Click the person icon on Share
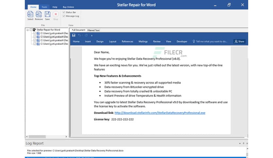 [x=236, y=41]
